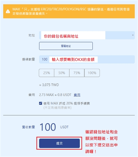Select the 地址 wallet name and address field
138x157 pixels.
coord(87,35)
